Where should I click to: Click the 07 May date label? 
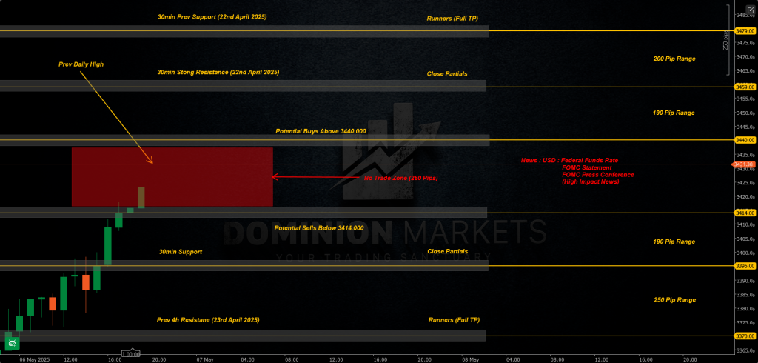[206, 359]
